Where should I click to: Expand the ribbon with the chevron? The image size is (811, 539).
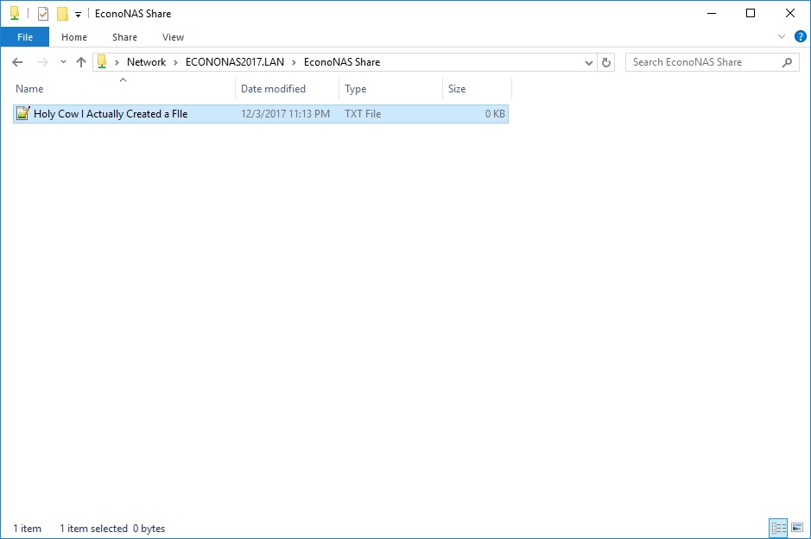782,37
